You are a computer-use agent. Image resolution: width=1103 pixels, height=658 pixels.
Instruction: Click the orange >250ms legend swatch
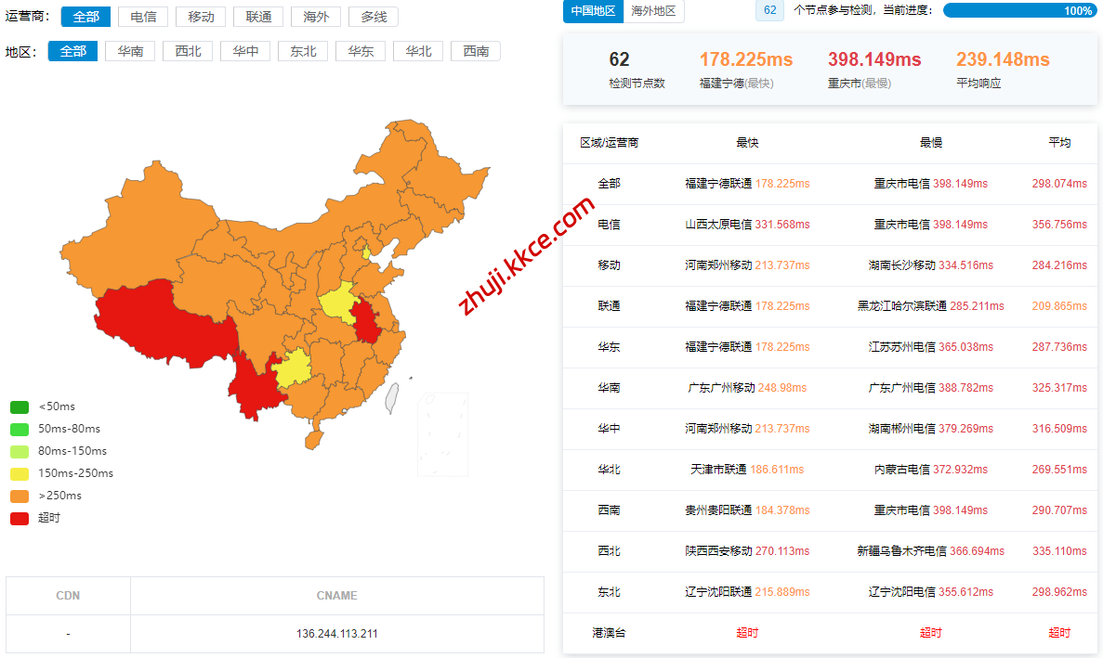click(20, 496)
